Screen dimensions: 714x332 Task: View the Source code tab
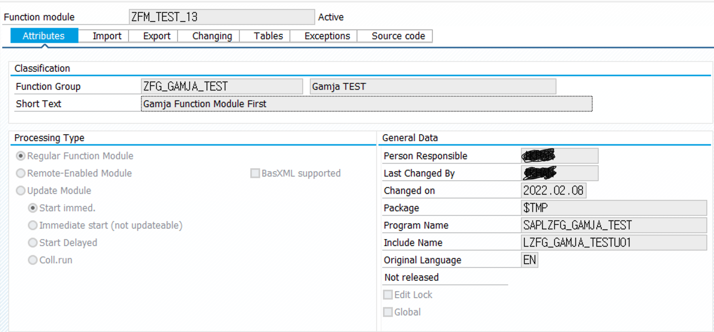(398, 36)
